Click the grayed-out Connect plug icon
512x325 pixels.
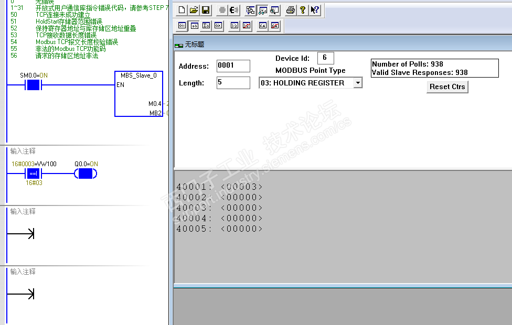tap(222, 10)
